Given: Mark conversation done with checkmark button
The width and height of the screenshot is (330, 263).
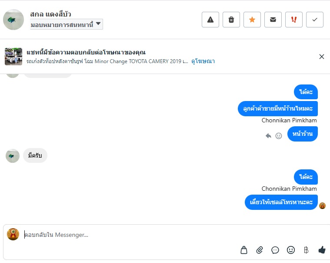Looking at the screenshot, I should [315, 20].
